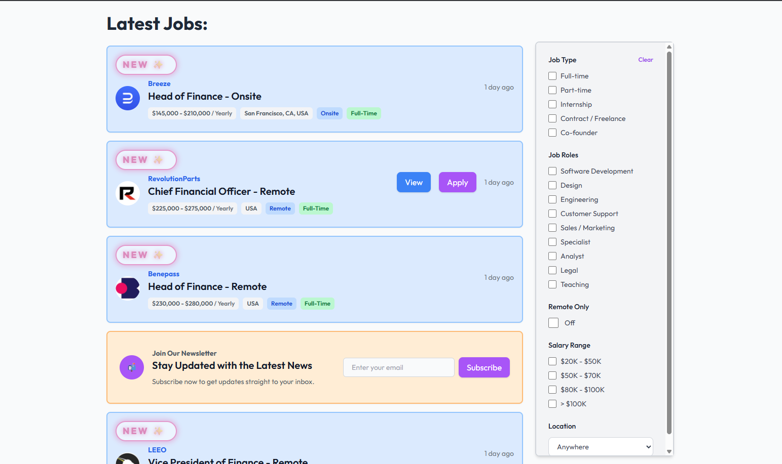Check the Software Development role filter
Viewport: 782px width, 464px height.
(552, 171)
